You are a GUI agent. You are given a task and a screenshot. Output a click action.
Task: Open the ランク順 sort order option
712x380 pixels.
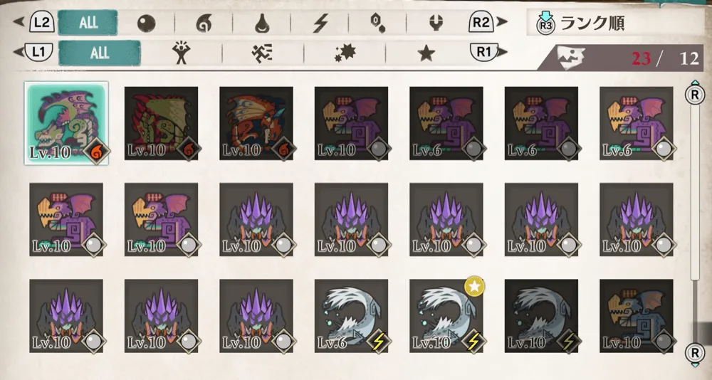point(592,23)
